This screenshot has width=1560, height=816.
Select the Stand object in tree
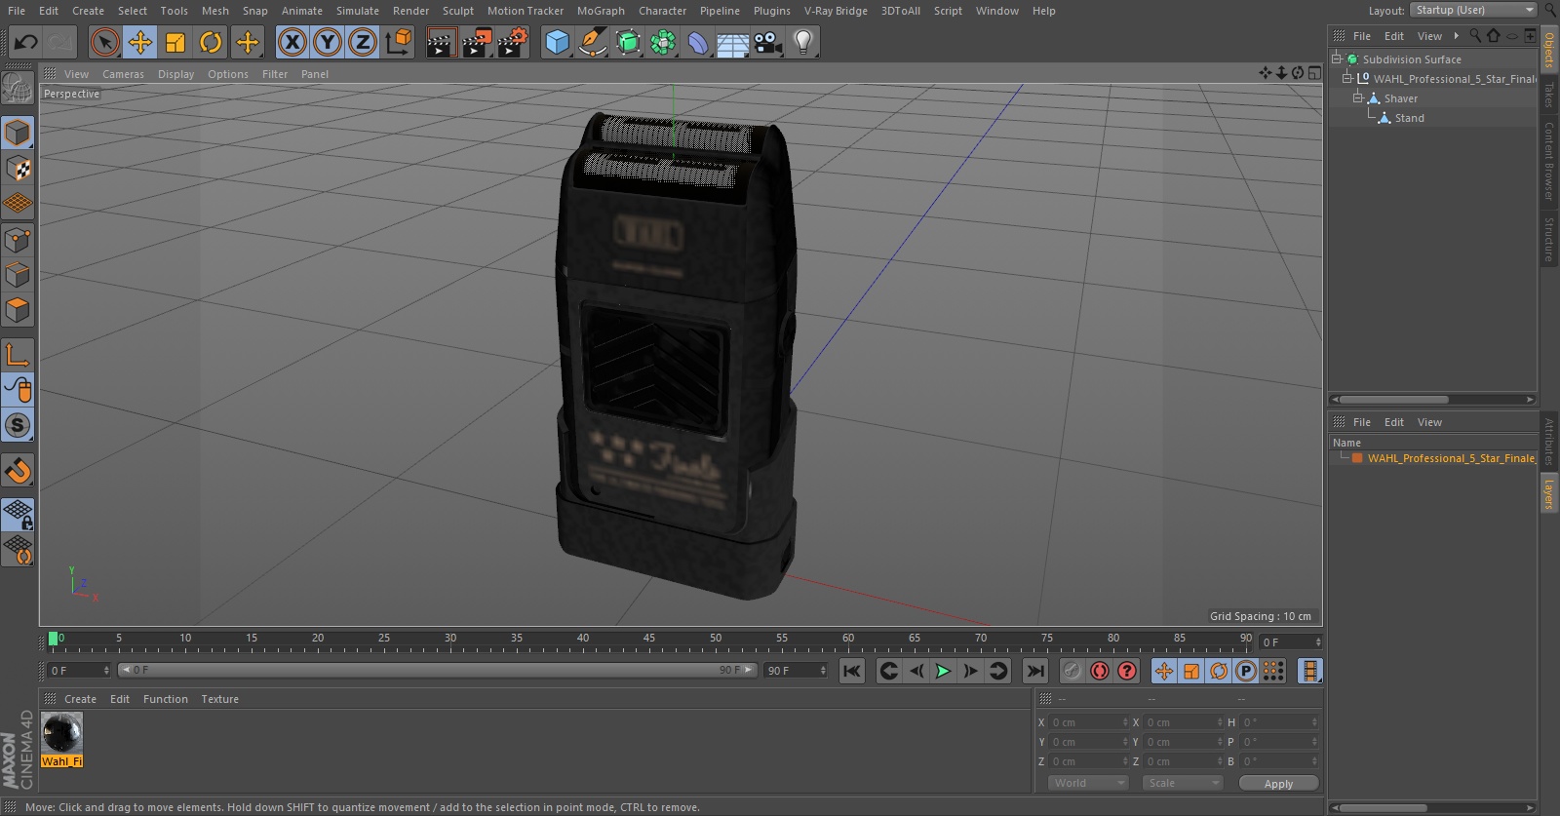(1409, 118)
